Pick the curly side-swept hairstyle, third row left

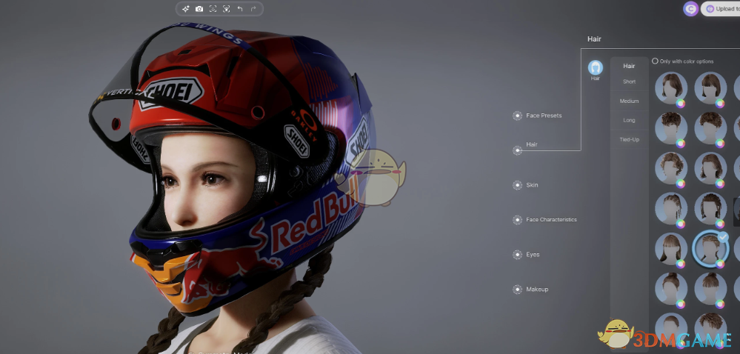pos(670,168)
